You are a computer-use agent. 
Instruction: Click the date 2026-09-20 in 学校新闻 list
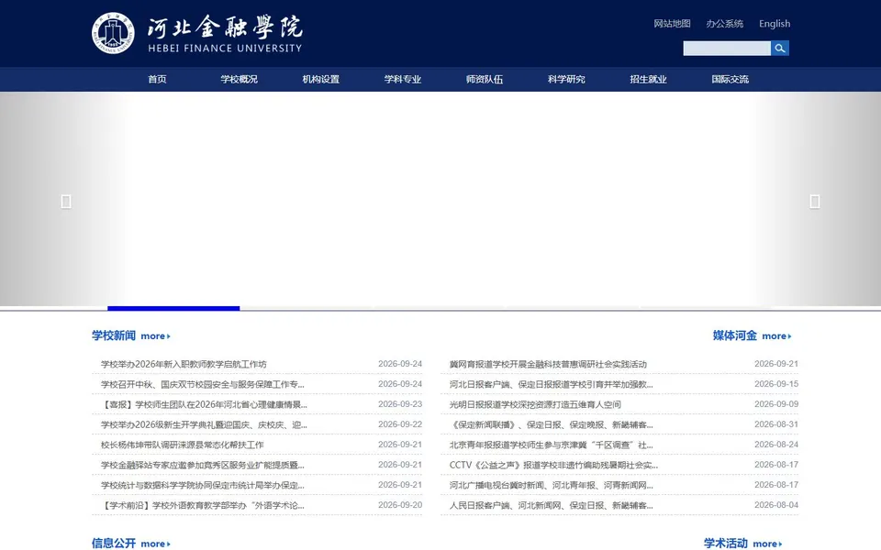click(x=400, y=505)
